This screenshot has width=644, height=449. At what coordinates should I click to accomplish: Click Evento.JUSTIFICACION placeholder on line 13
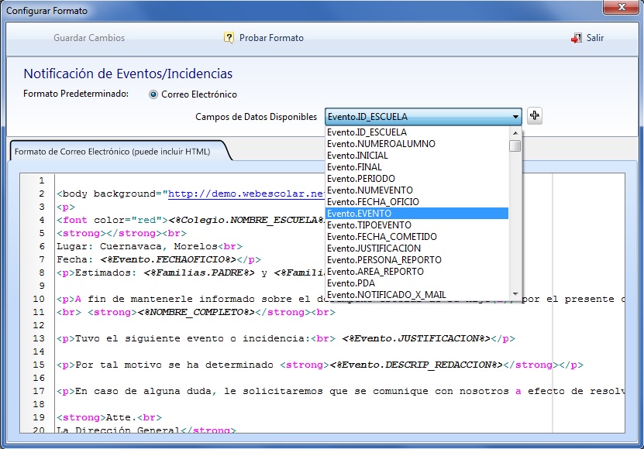click(416, 338)
